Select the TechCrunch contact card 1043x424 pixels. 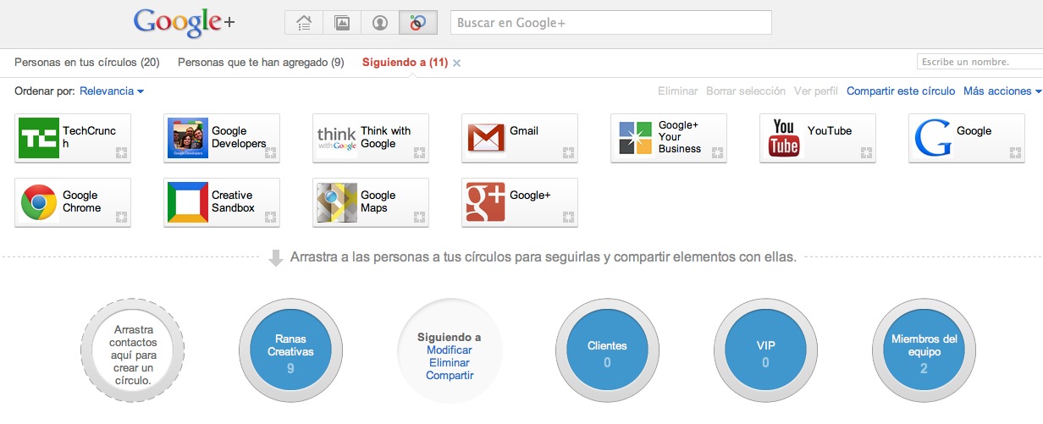click(73, 138)
